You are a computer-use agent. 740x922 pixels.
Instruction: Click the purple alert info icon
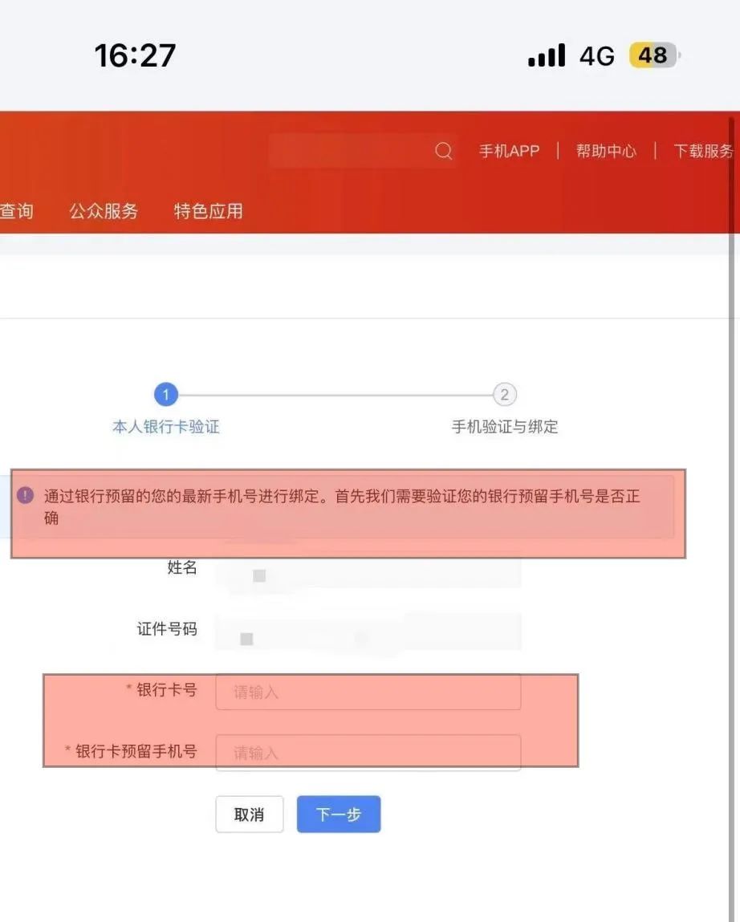[26, 495]
